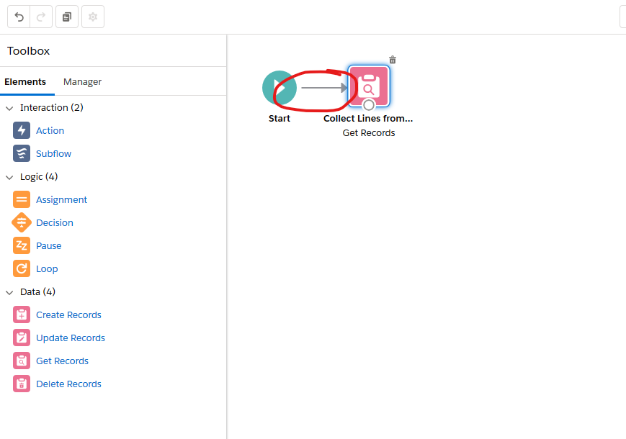Click the Start element on canvas

tap(280, 88)
